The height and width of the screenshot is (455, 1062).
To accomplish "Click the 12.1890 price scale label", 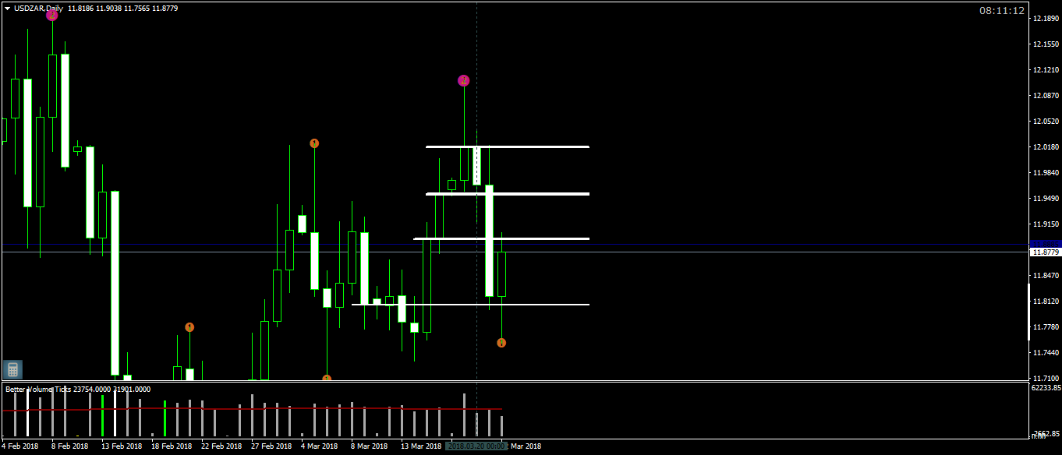I will [1045, 19].
